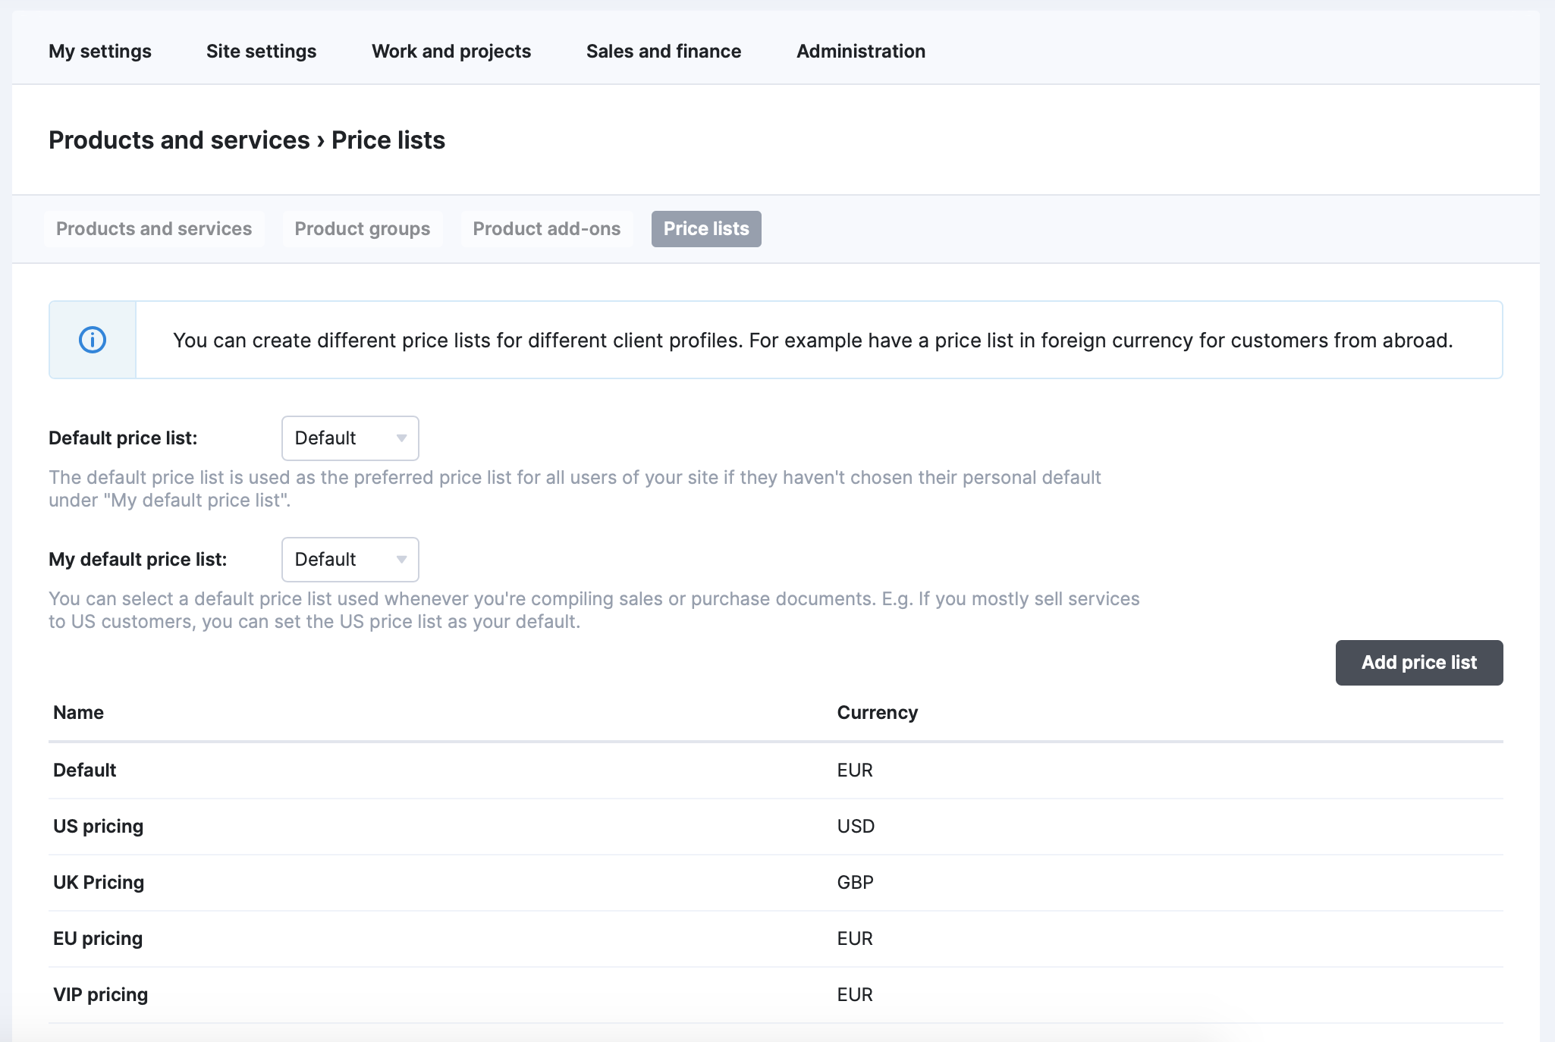Click the Default price list label
The width and height of the screenshot is (1555, 1042).
tap(123, 438)
